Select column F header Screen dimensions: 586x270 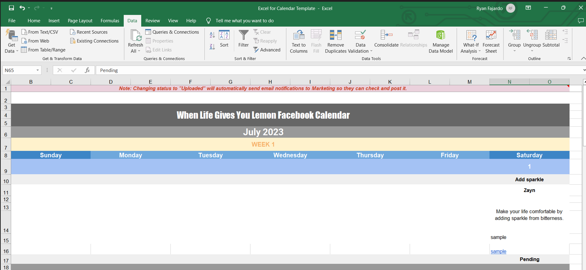(190, 82)
